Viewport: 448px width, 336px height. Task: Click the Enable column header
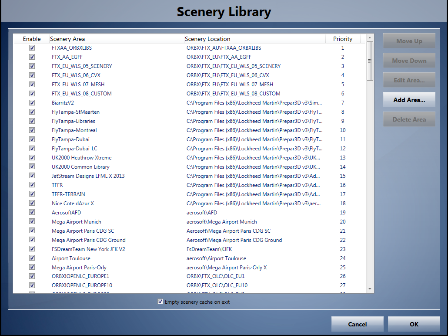point(32,39)
